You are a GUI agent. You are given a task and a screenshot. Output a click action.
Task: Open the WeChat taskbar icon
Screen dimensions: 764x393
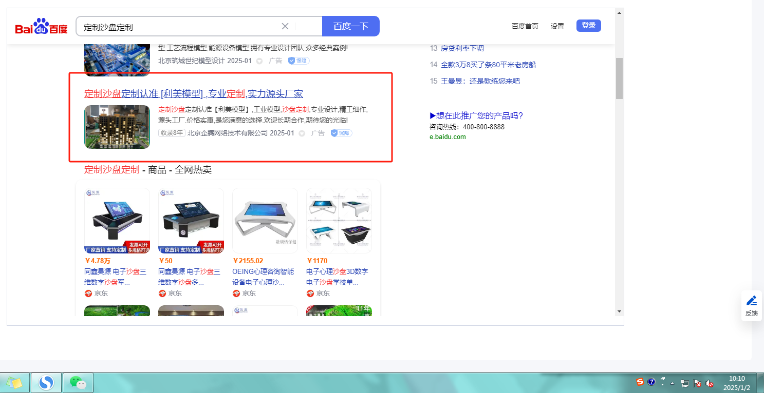pos(78,383)
